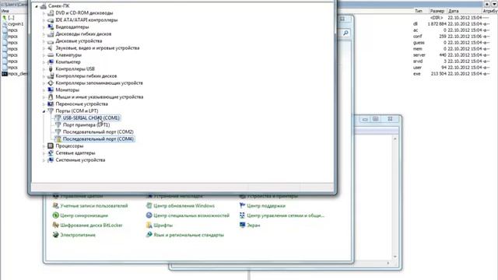Image resolution: width=498 pixels, height=280 pixels.
Task: Select the Процессоры processor icon
Action: [50, 146]
